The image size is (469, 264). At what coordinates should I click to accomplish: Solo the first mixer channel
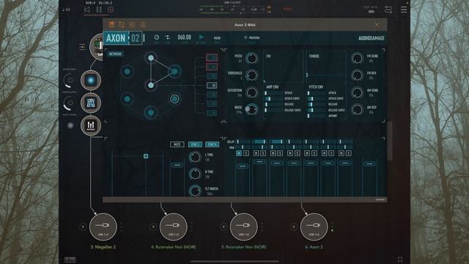pos(246,153)
